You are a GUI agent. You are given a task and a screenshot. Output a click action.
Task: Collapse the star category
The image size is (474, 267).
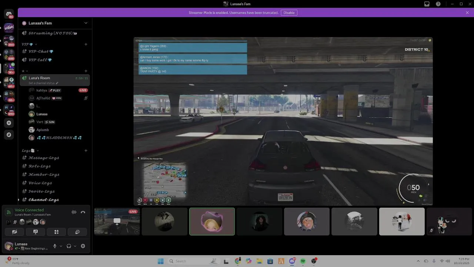pyautogui.click(x=25, y=71)
